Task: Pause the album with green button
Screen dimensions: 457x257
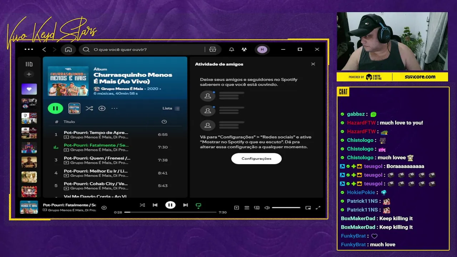Action: pyautogui.click(x=55, y=109)
